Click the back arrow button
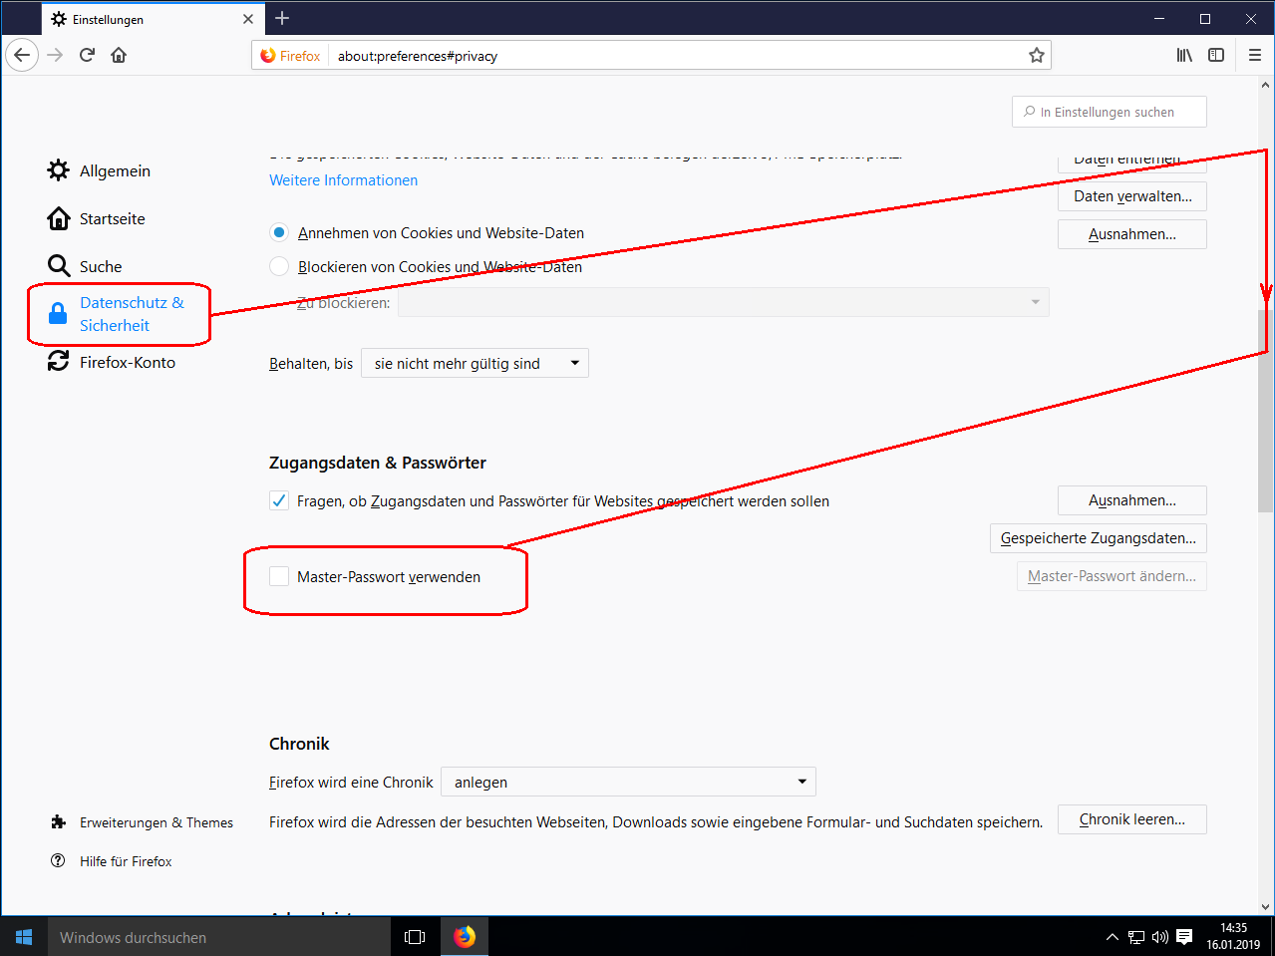This screenshot has width=1275, height=956. (22, 55)
